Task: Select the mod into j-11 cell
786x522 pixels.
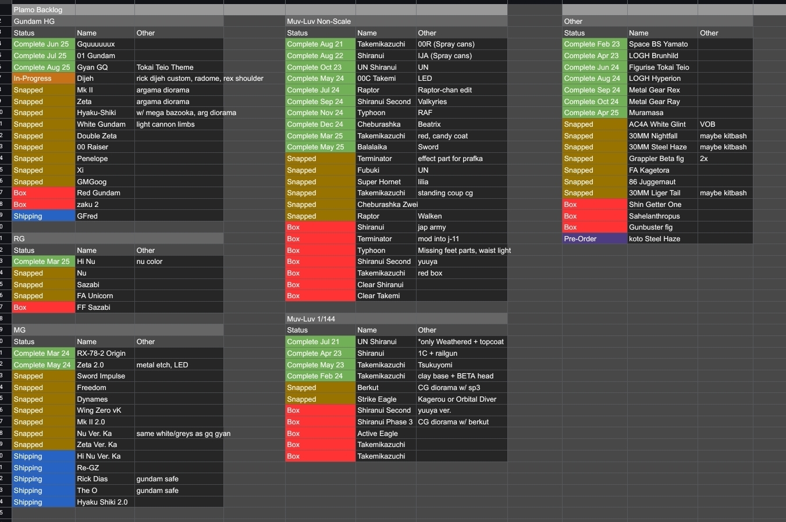Action: pos(462,239)
